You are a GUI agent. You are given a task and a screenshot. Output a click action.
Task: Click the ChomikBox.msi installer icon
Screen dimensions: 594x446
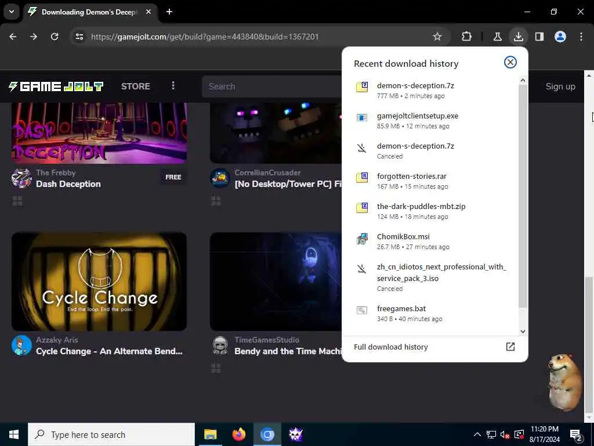(x=362, y=239)
